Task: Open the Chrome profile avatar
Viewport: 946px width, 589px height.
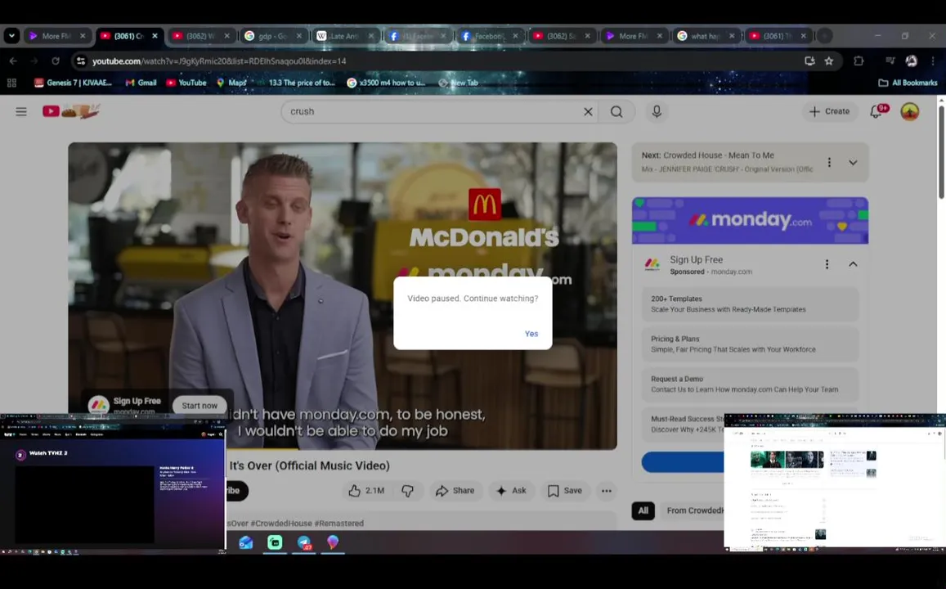Action: pyautogui.click(x=911, y=61)
